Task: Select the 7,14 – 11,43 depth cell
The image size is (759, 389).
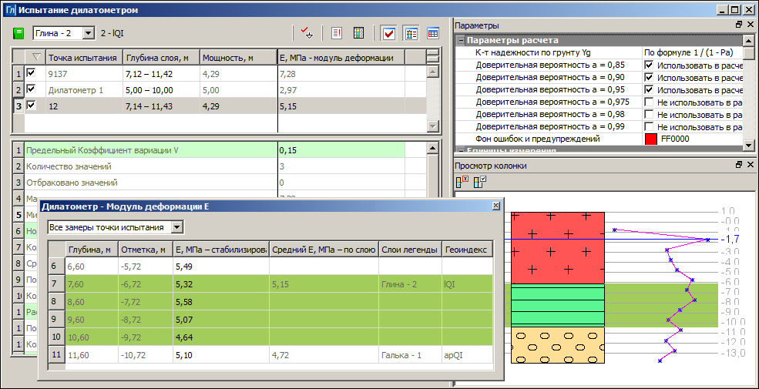Action: pos(161,106)
